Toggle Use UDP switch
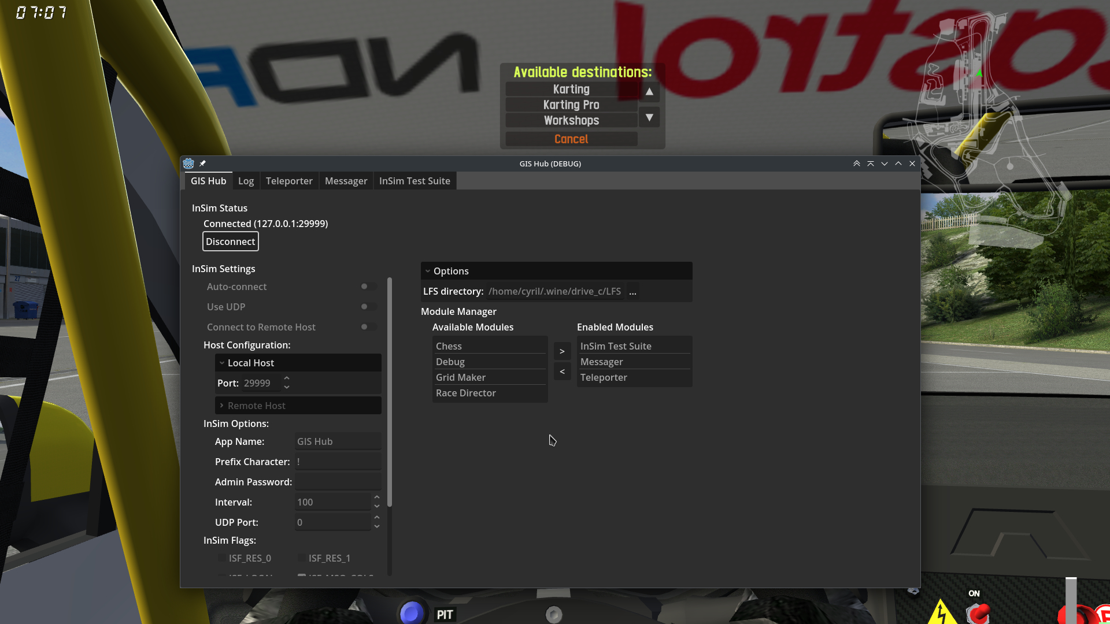The width and height of the screenshot is (1110, 624). (x=368, y=307)
